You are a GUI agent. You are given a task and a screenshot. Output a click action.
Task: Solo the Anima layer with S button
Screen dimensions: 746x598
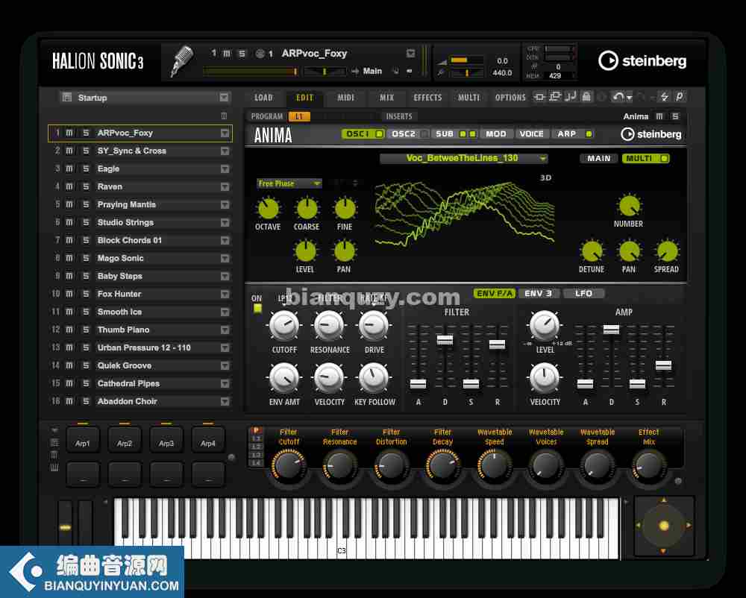click(x=675, y=116)
